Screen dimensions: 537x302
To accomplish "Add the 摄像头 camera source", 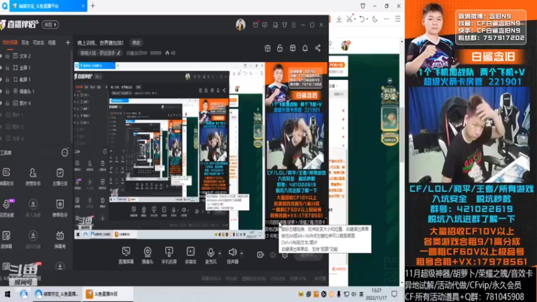I will tap(147, 255).
